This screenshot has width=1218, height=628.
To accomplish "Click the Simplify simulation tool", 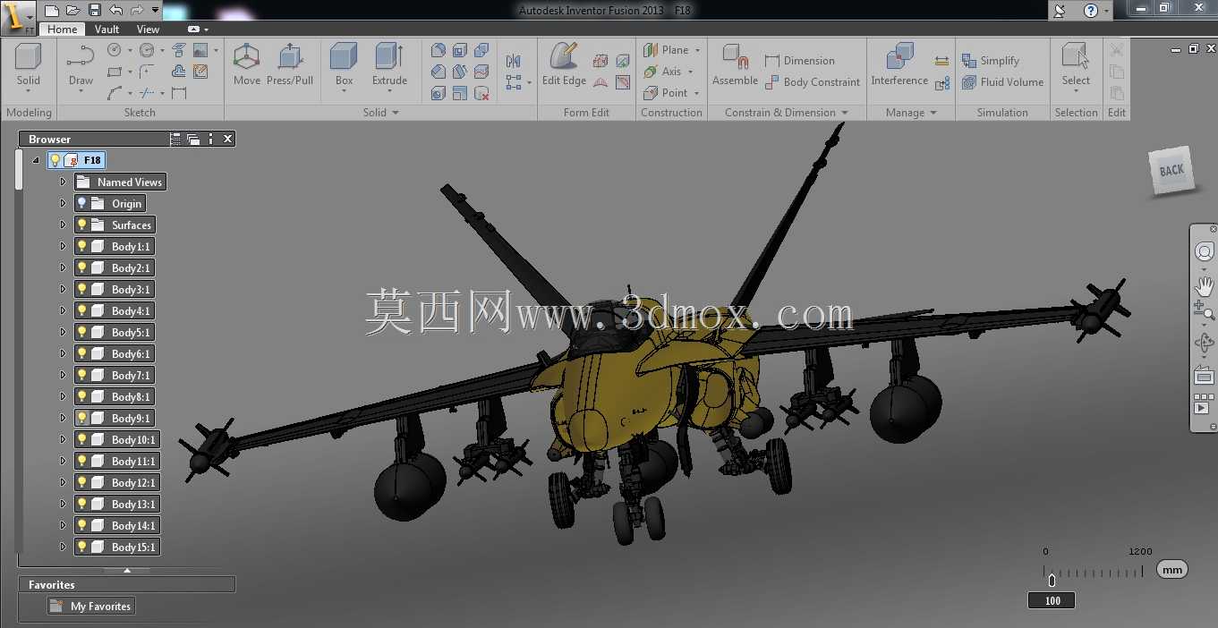I will 990,61.
